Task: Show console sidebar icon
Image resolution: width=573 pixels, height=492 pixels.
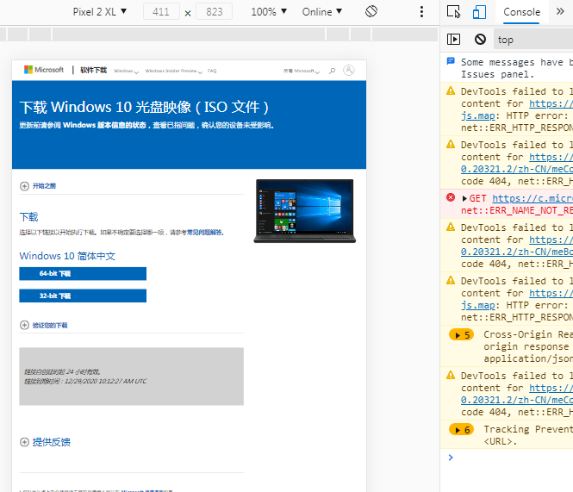Action: tap(454, 39)
